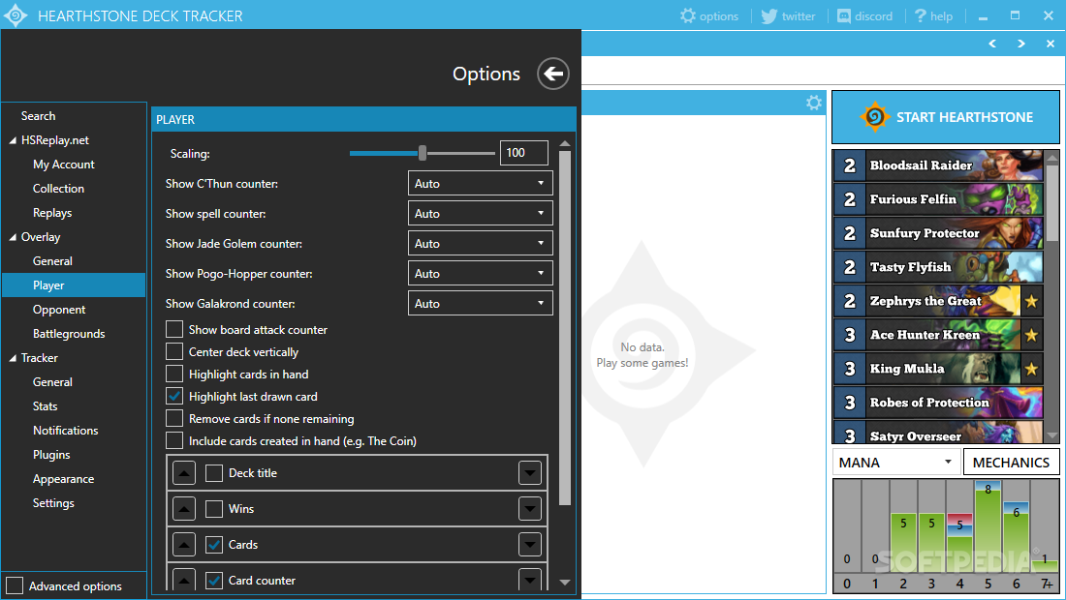Enable Show board attack counter
Screen dimensions: 1066x600
pos(174,329)
